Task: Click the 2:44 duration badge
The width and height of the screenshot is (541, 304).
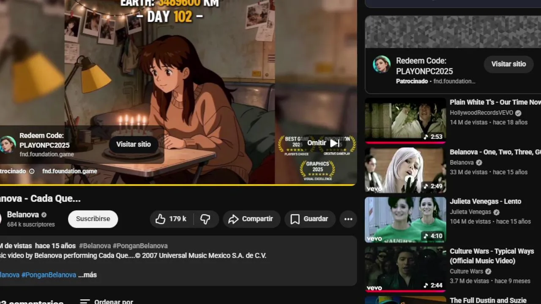Action: tap(433, 285)
